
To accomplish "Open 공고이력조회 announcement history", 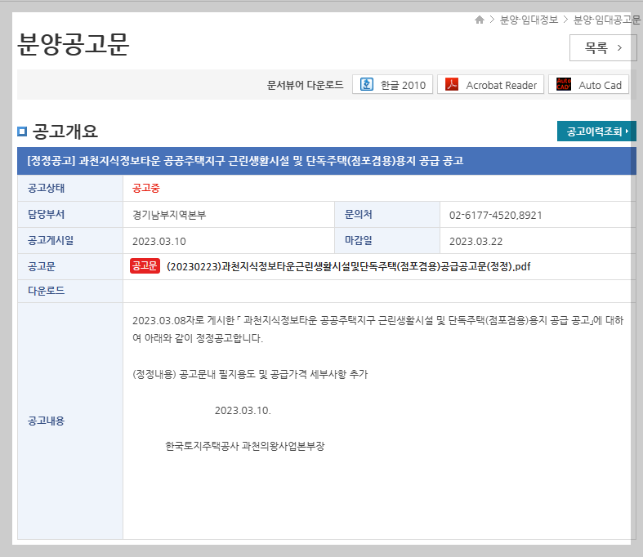I will click(596, 131).
